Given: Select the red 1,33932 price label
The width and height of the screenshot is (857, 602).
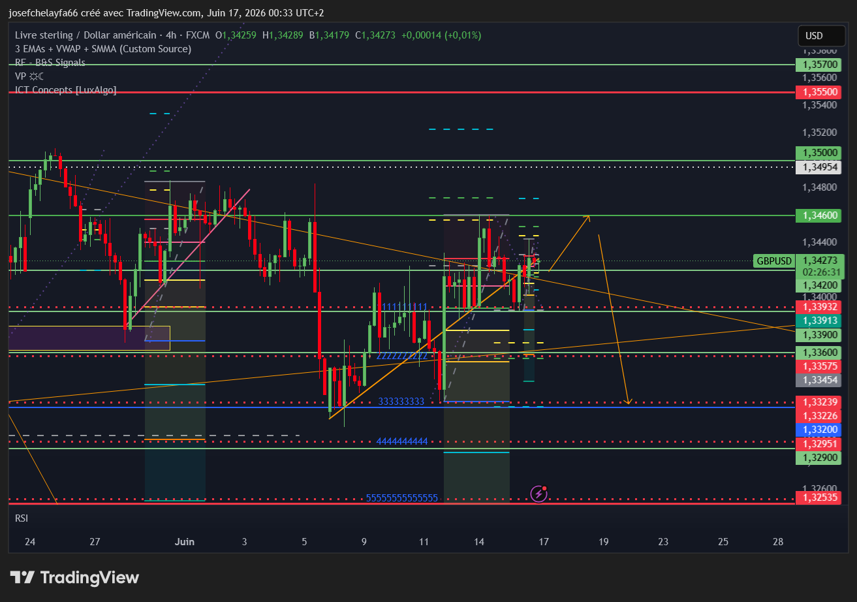Looking at the screenshot, I should point(818,307).
